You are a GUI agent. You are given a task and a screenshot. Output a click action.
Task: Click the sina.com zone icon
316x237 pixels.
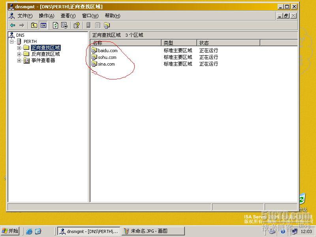[94, 64]
